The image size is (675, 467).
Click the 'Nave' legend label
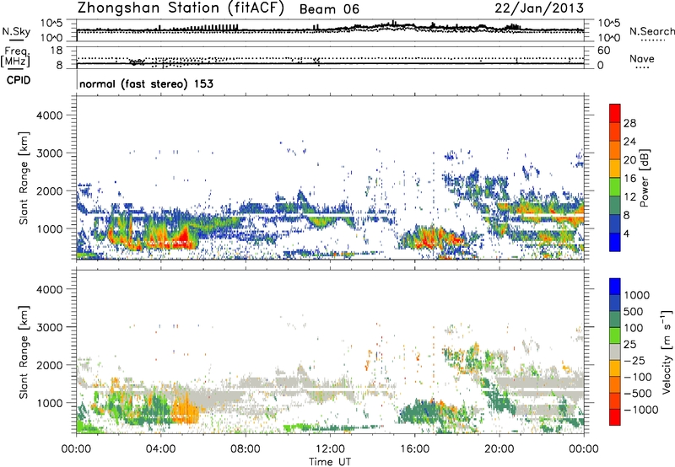click(x=642, y=59)
